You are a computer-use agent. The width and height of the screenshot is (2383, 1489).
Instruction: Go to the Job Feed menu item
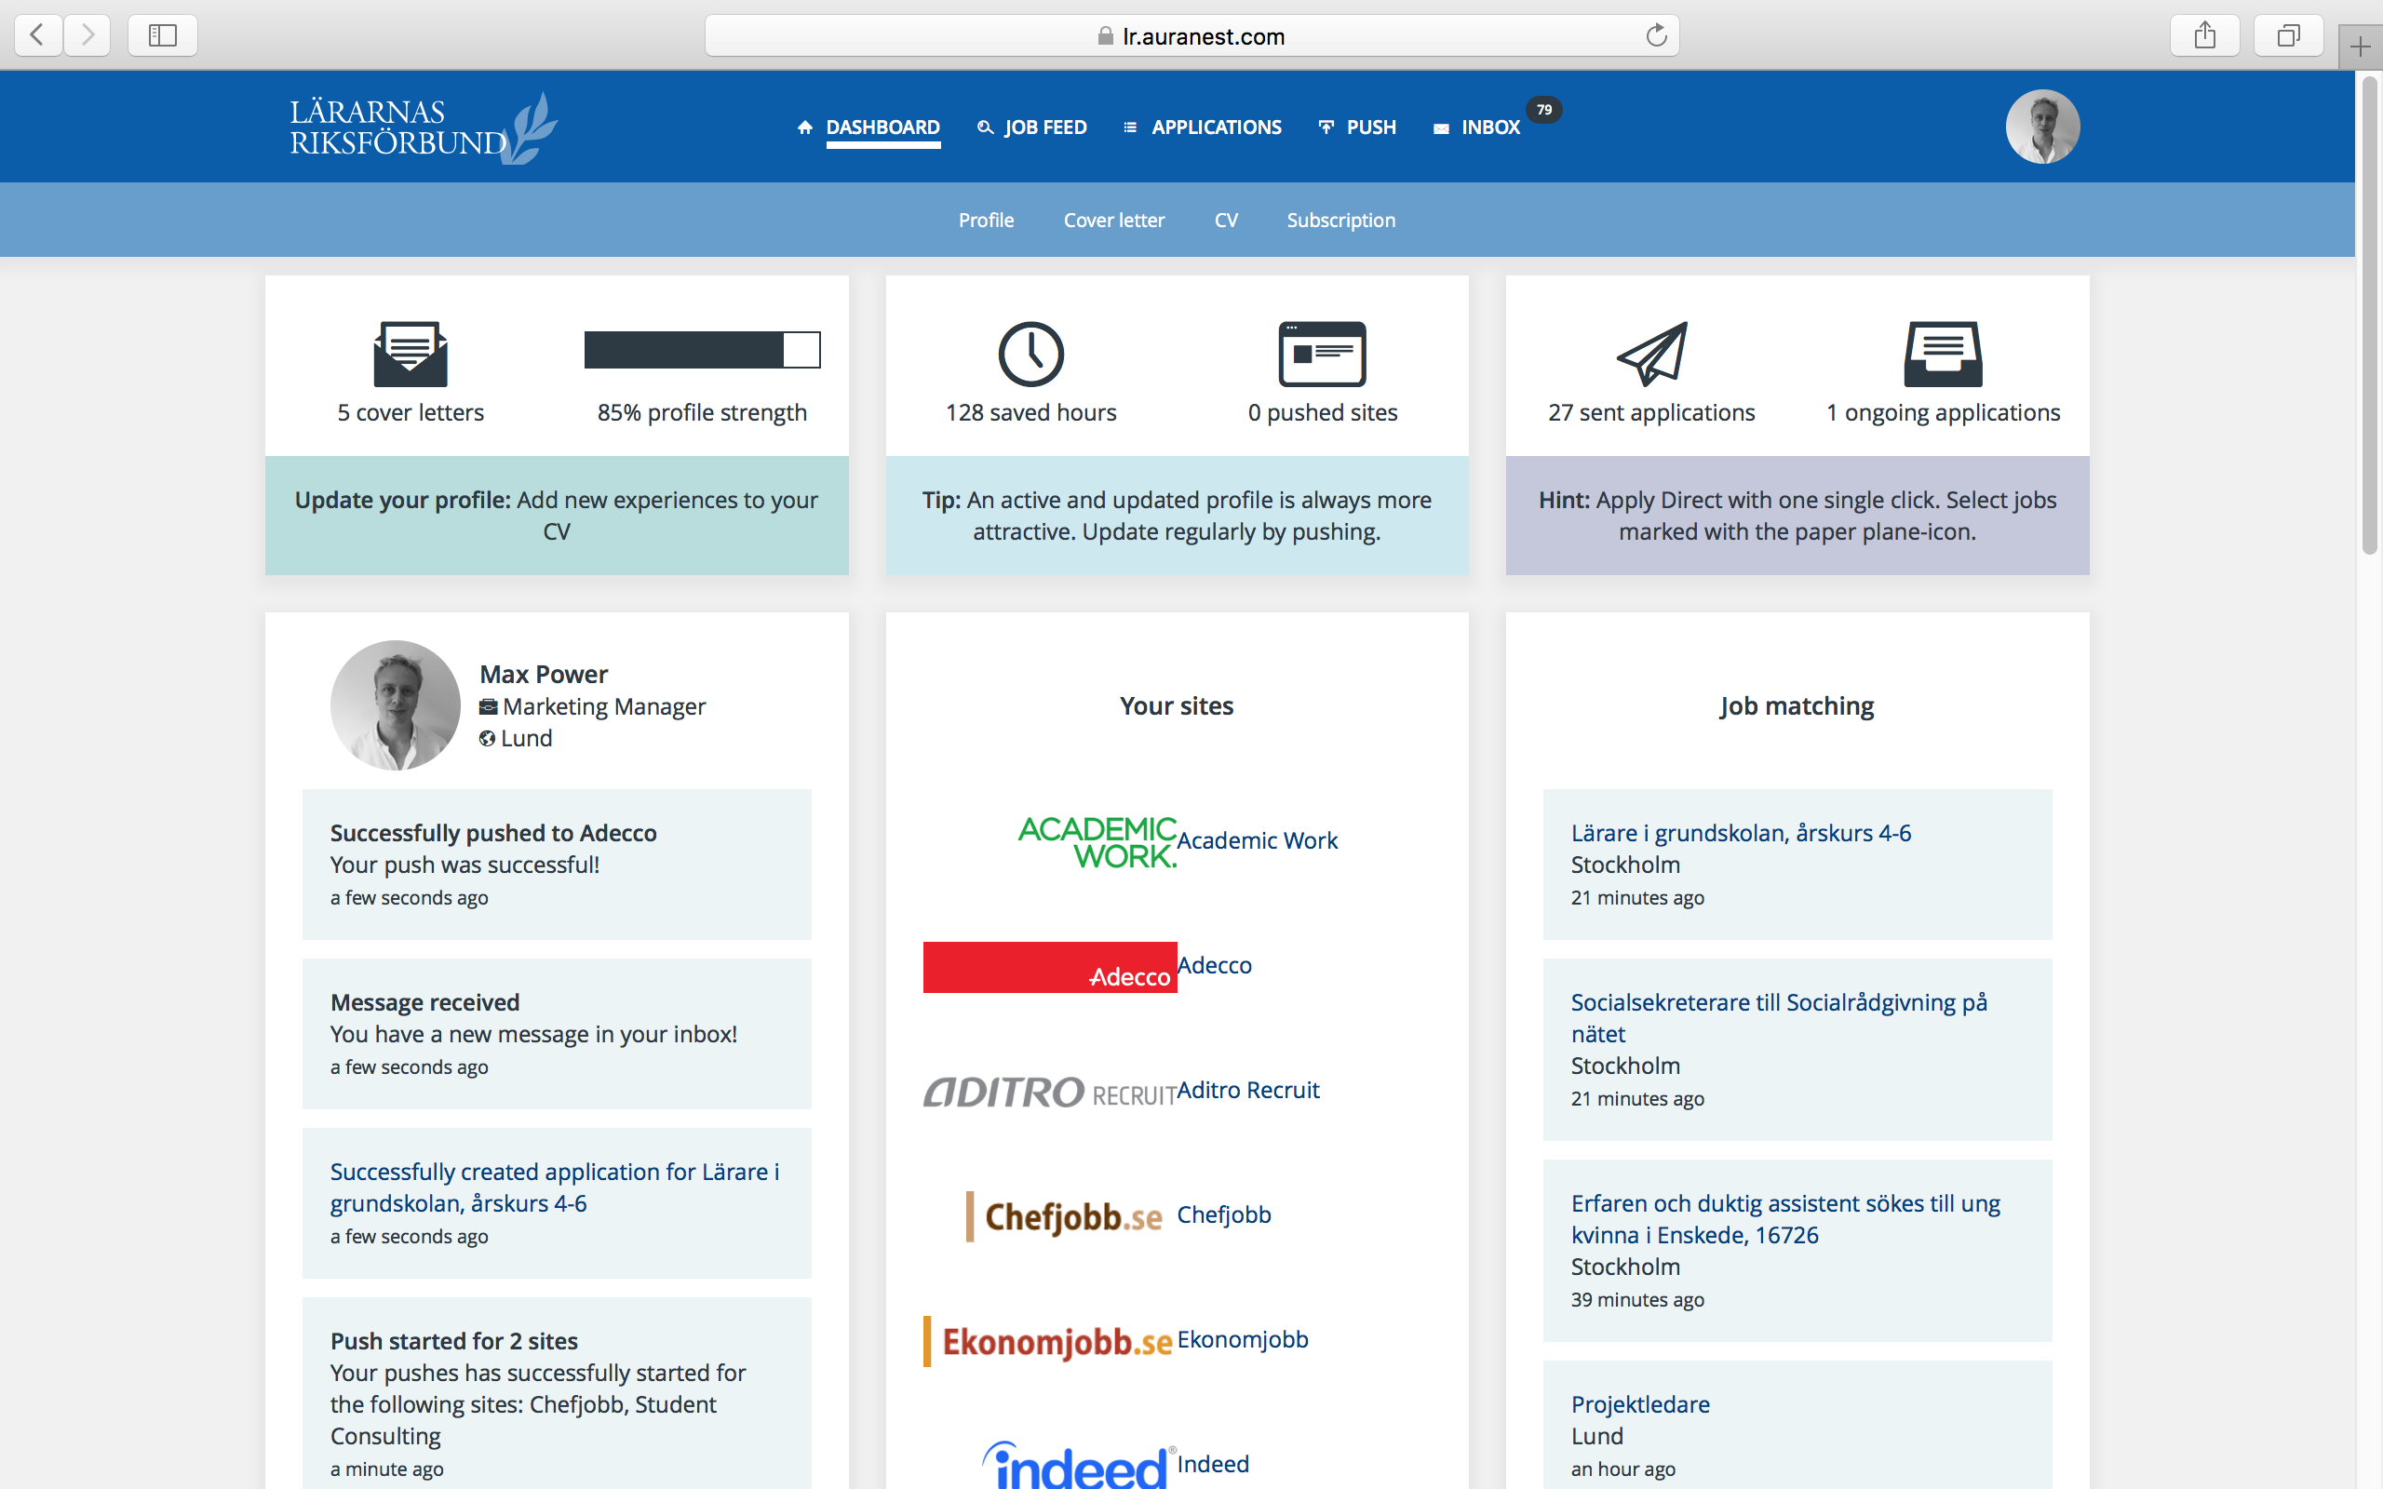coord(1043,127)
